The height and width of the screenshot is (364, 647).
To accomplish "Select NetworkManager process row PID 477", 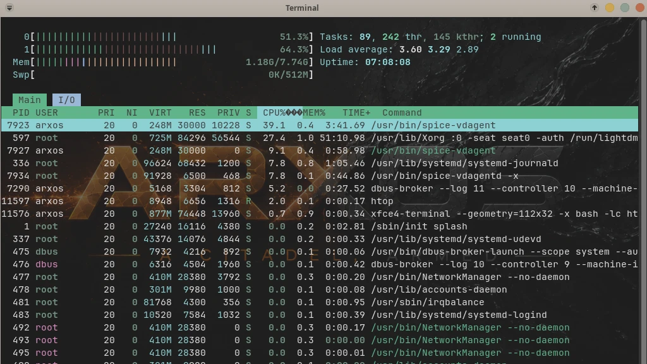I will coord(319,277).
